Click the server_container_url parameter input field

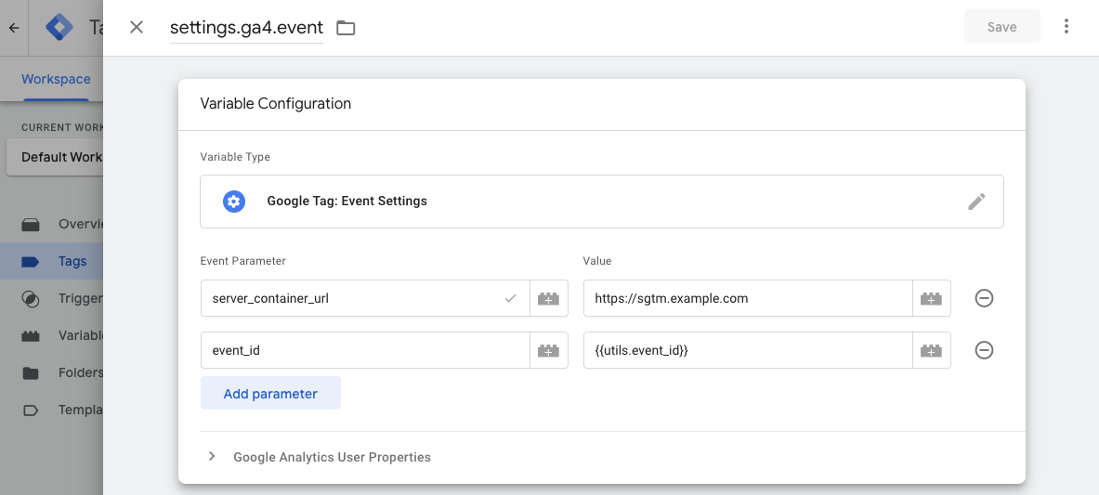coord(353,298)
